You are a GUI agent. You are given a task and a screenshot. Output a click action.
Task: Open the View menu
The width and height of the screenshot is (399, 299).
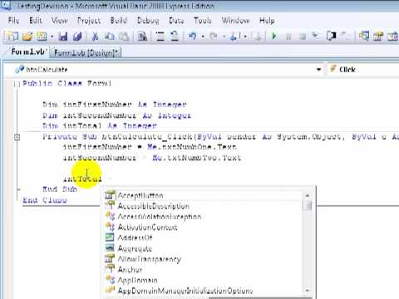59,21
